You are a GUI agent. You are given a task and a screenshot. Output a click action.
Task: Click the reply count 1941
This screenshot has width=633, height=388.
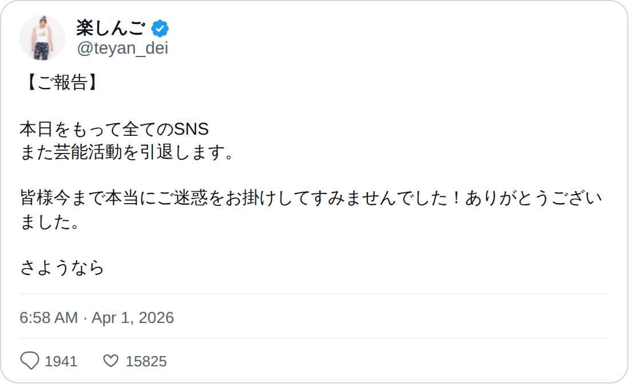point(61,362)
